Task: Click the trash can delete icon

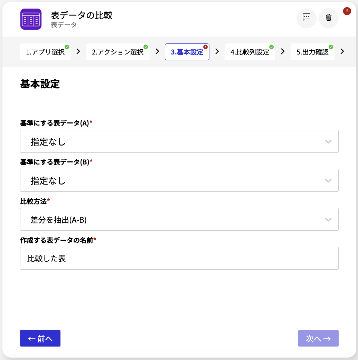Action: coord(329,18)
